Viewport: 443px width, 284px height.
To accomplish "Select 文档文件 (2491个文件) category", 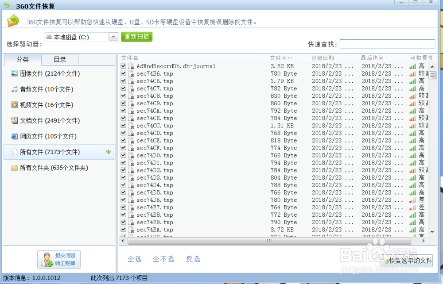I will pos(59,121).
